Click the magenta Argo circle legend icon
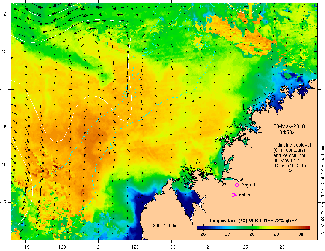The width and height of the screenshot is (325, 251). pyautogui.click(x=237, y=185)
